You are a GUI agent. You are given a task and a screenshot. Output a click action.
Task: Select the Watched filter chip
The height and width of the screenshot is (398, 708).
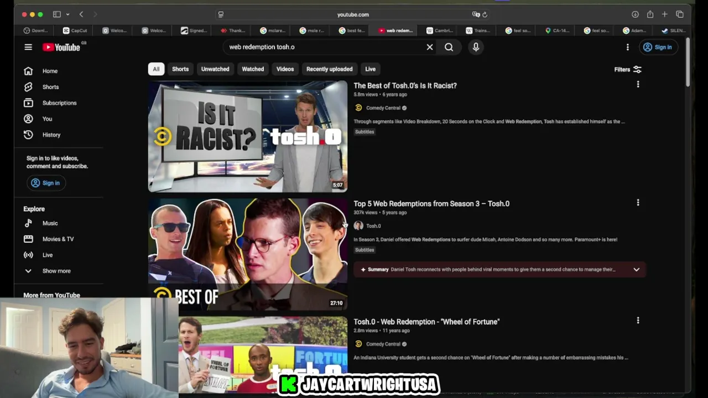pos(253,69)
